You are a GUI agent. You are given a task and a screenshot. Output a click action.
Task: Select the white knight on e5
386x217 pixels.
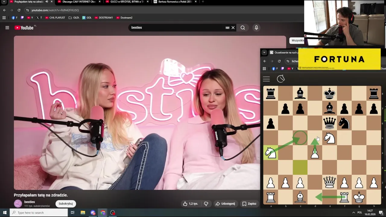click(x=329, y=138)
